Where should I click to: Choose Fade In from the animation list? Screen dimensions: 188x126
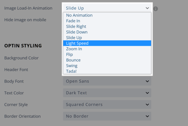click(x=107, y=21)
